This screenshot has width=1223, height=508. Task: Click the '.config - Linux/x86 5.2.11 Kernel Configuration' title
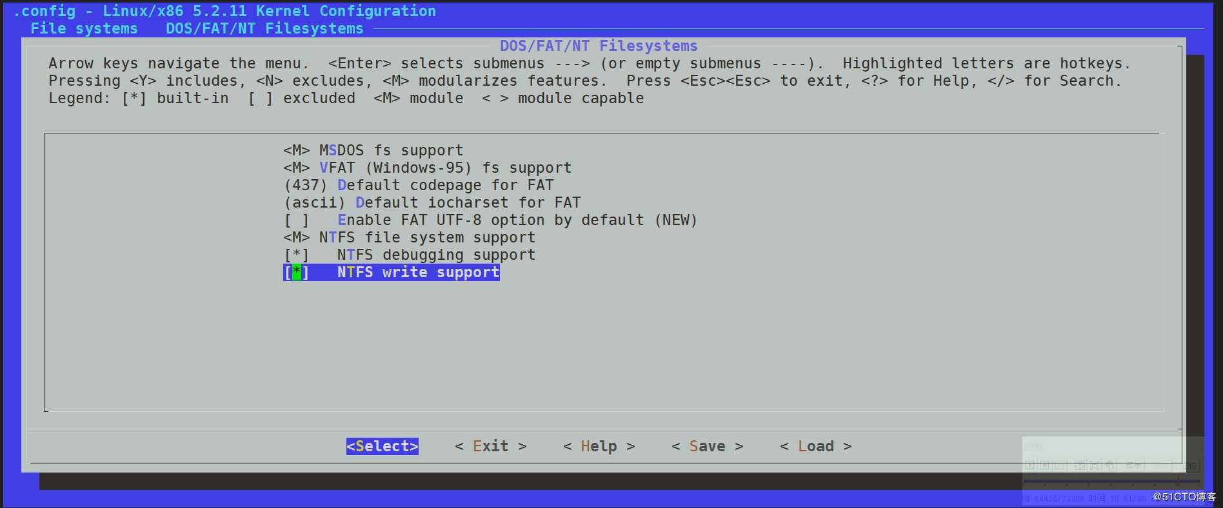(224, 11)
